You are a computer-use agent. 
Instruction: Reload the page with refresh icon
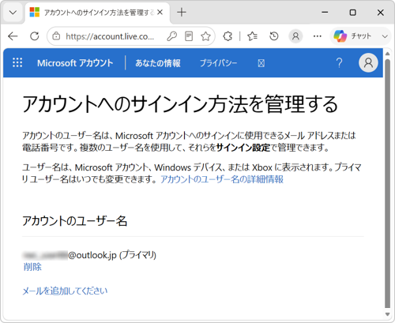[35, 36]
